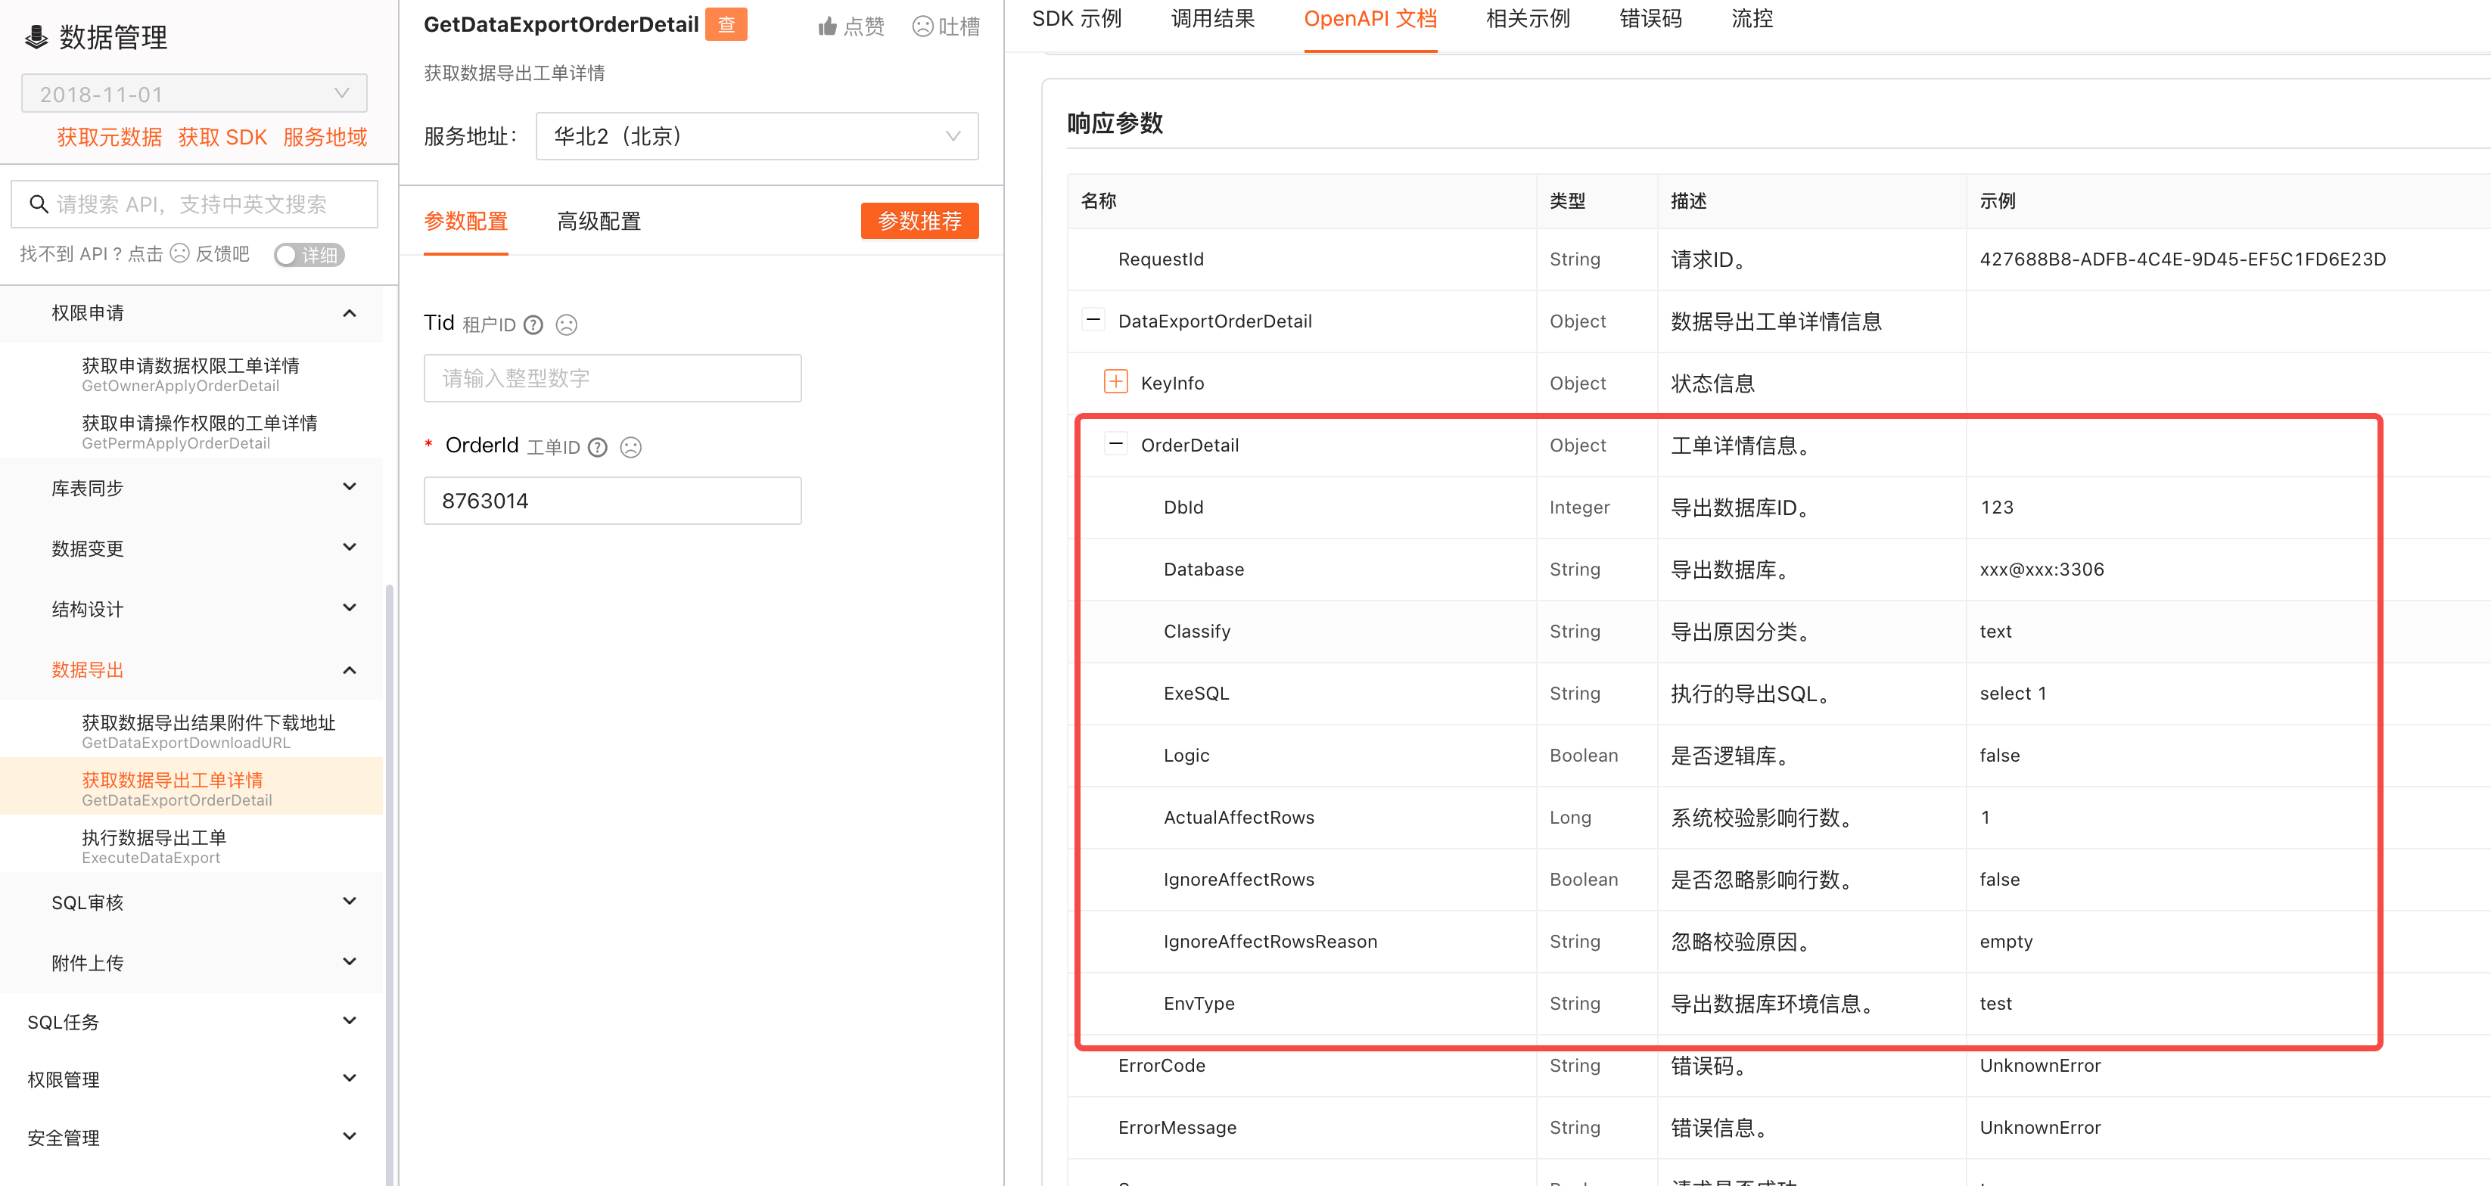
Task: Click the 获取元数据 link
Action: (x=109, y=137)
